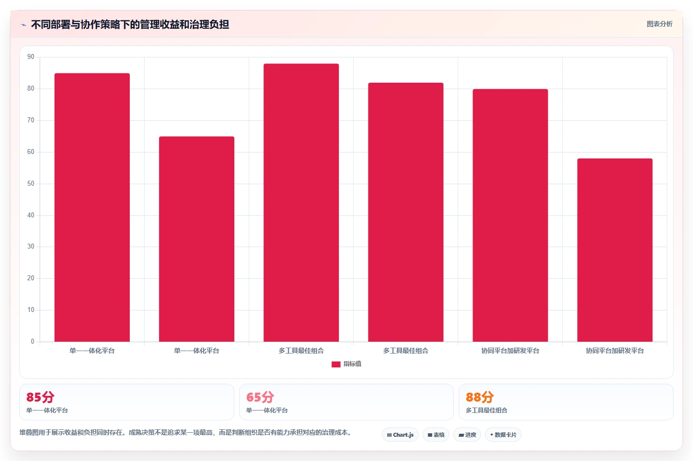Screen dimensions: 693x461
Task: Click the y-axis label 20
Action: (31, 278)
